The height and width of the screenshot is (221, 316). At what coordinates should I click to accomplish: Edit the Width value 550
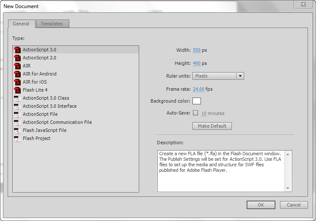[197, 50]
